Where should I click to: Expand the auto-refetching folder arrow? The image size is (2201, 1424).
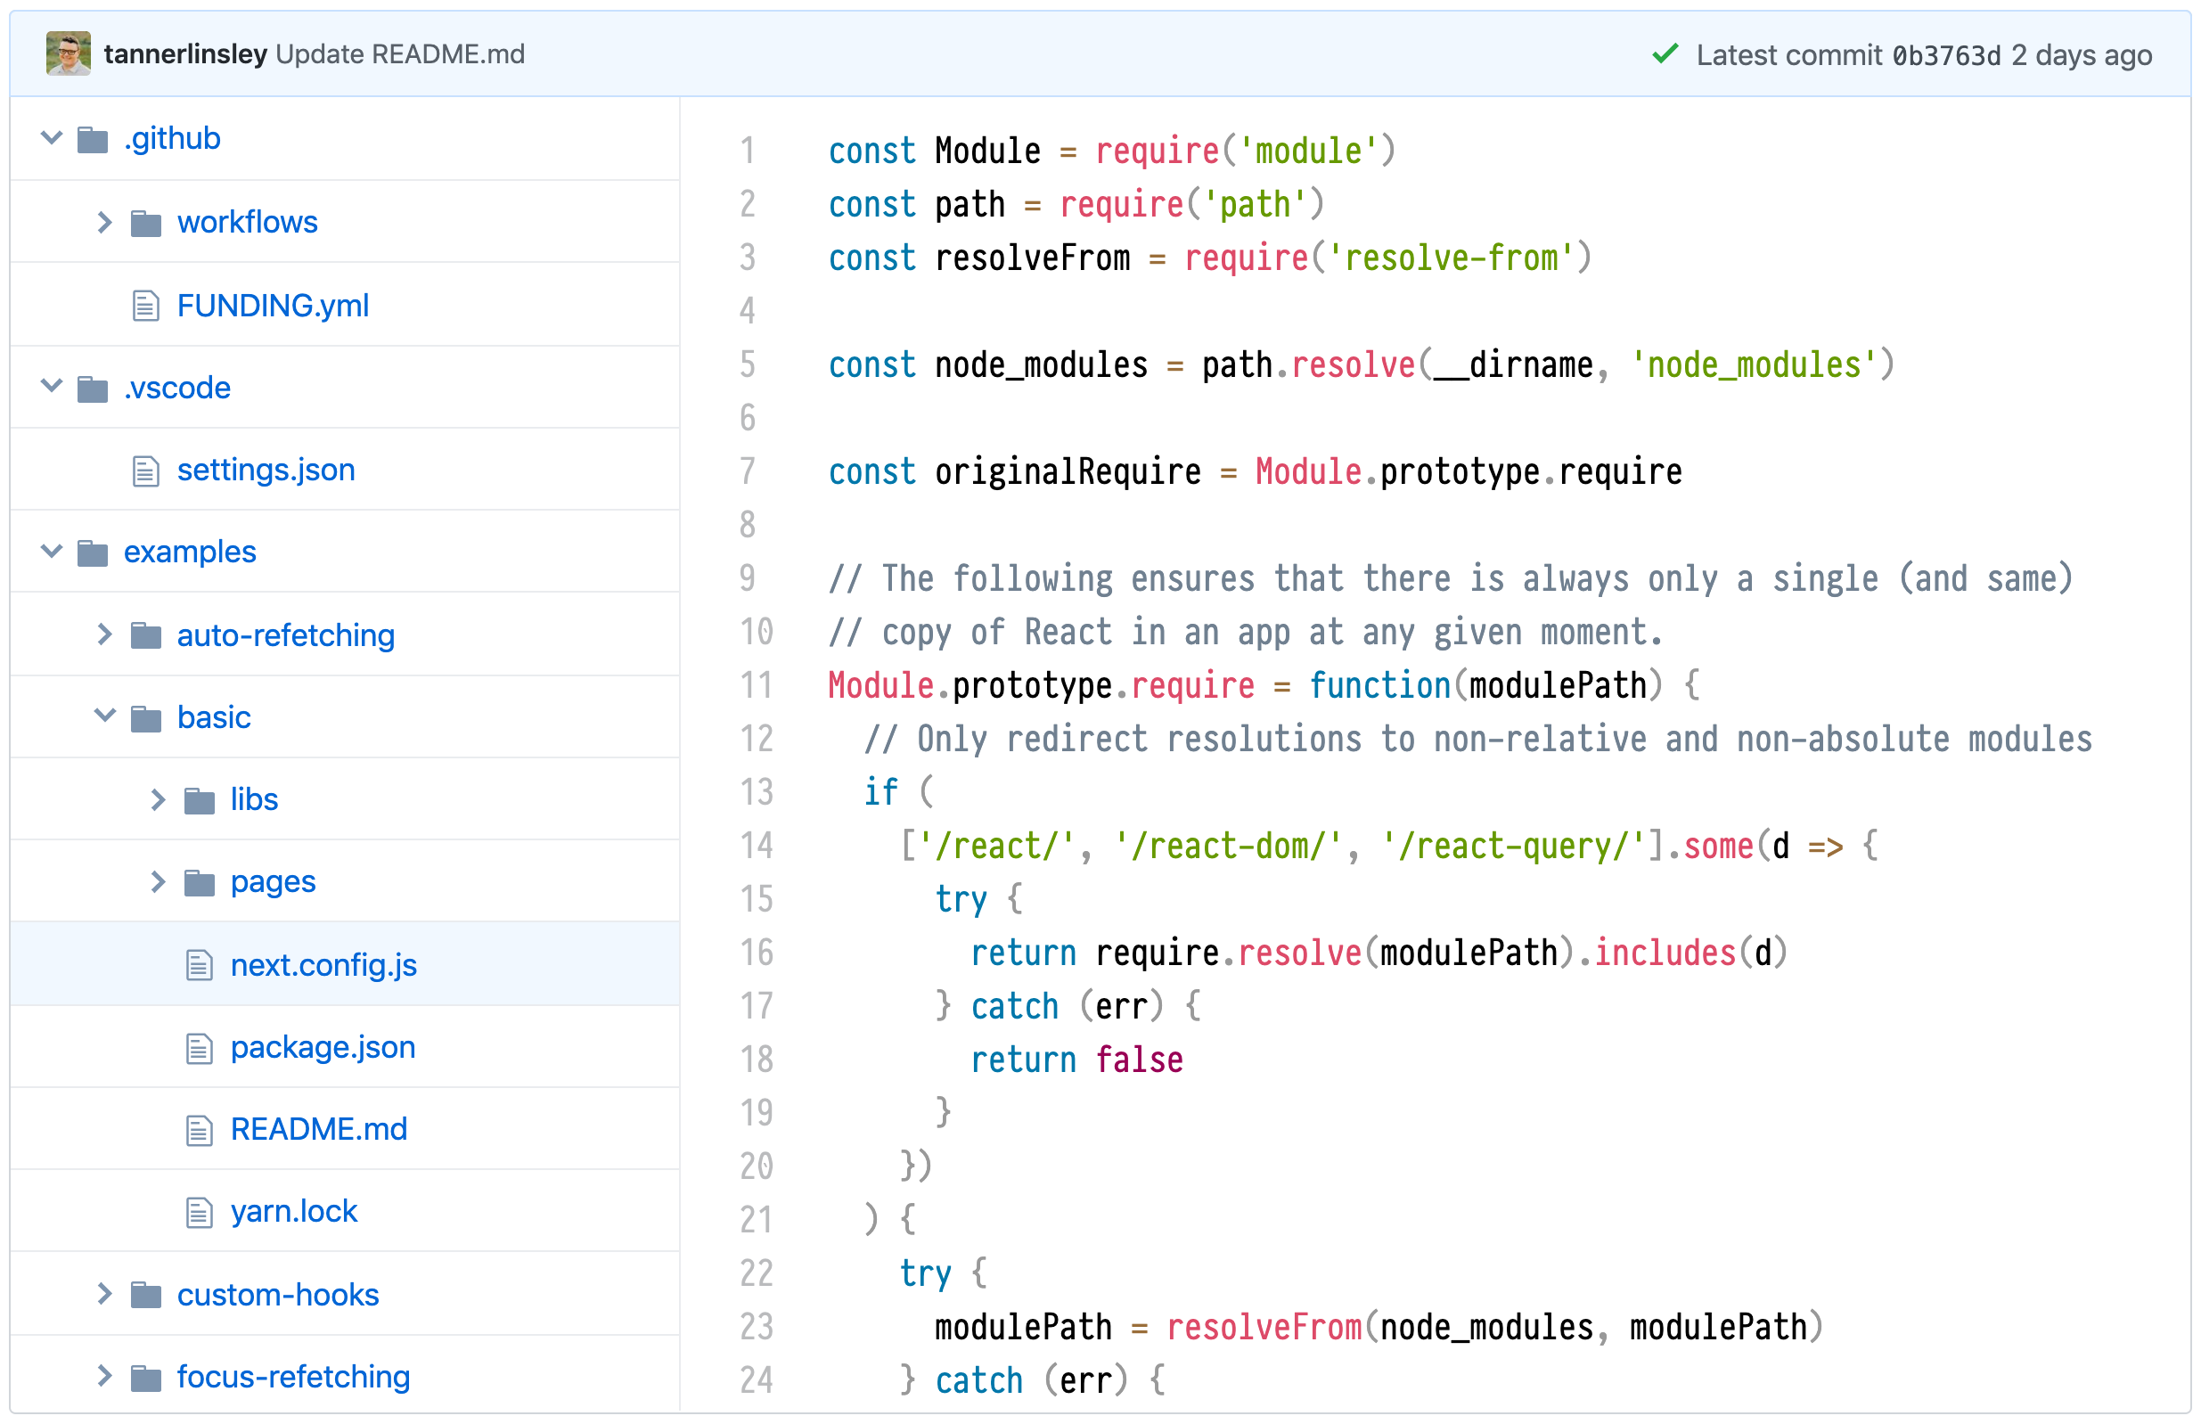pos(104,634)
